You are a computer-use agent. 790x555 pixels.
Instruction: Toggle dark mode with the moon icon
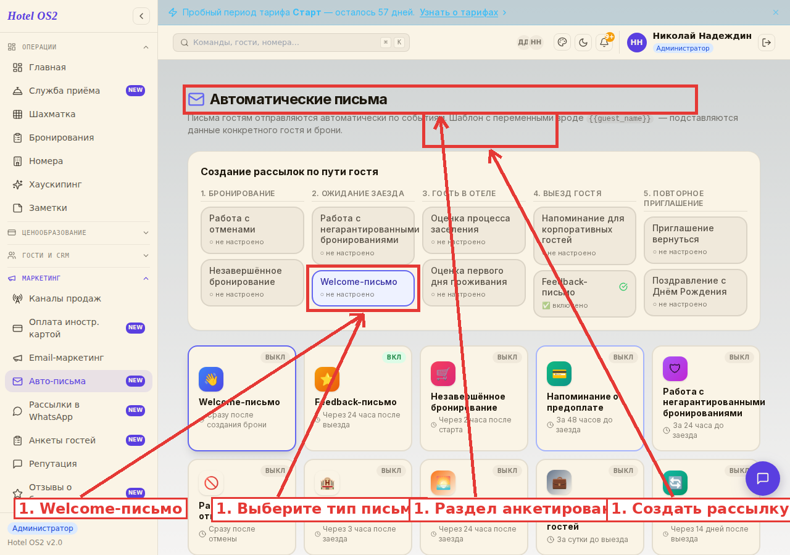pyautogui.click(x=583, y=42)
